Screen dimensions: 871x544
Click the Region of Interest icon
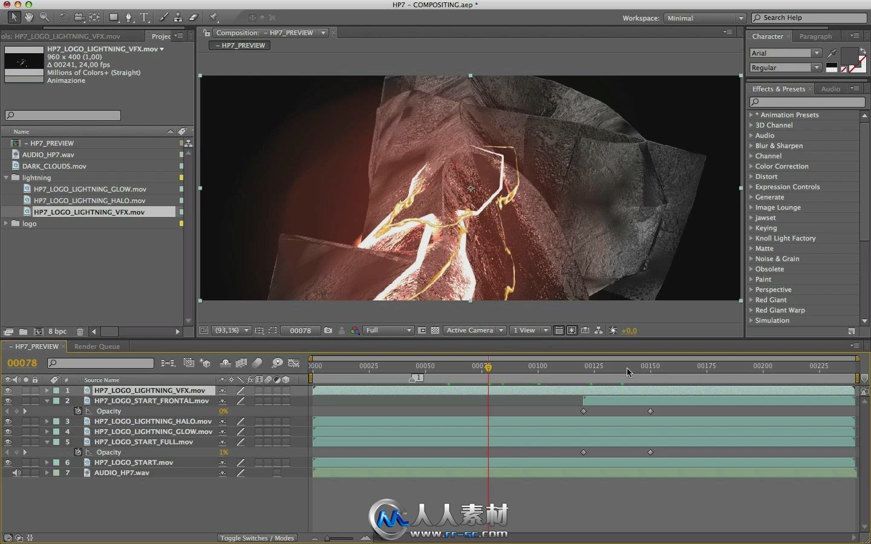coord(422,331)
